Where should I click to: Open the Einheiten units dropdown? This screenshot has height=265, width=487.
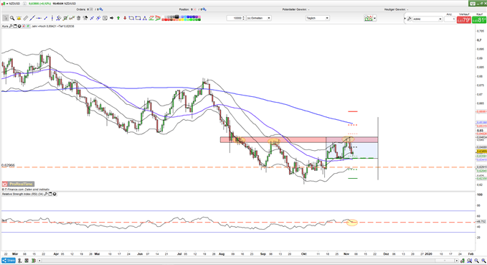(x=259, y=18)
